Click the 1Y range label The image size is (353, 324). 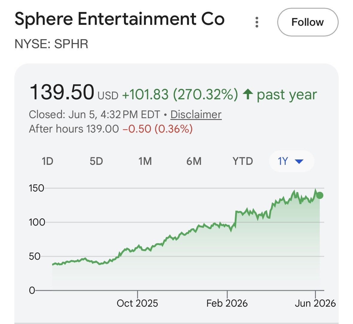(283, 161)
